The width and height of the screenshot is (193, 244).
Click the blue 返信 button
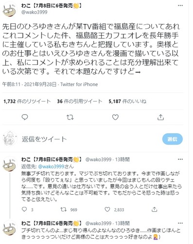click(173, 139)
